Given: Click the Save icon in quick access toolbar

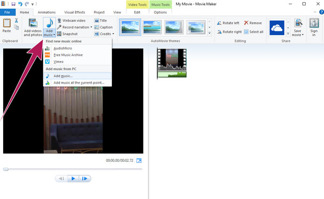Looking at the screenshot, I should [x=13, y=4].
